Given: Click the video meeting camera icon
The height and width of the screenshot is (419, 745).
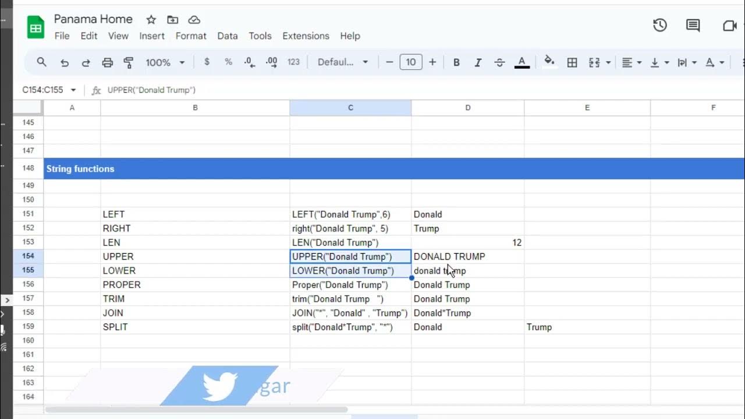Looking at the screenshot, I should 729,26.
